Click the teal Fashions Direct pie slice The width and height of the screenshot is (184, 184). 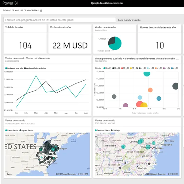116,44
